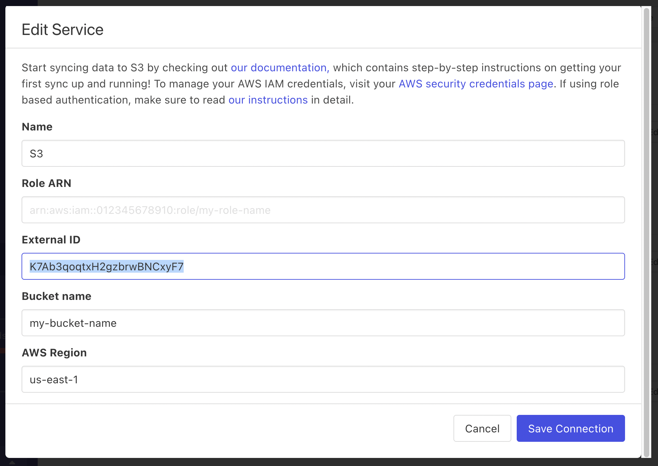
Task: Follow the 'our instructions' link
Action: tap(268, 100)
